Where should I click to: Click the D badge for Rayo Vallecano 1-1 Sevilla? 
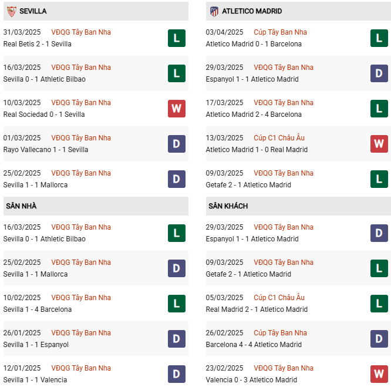pos(176,144)
